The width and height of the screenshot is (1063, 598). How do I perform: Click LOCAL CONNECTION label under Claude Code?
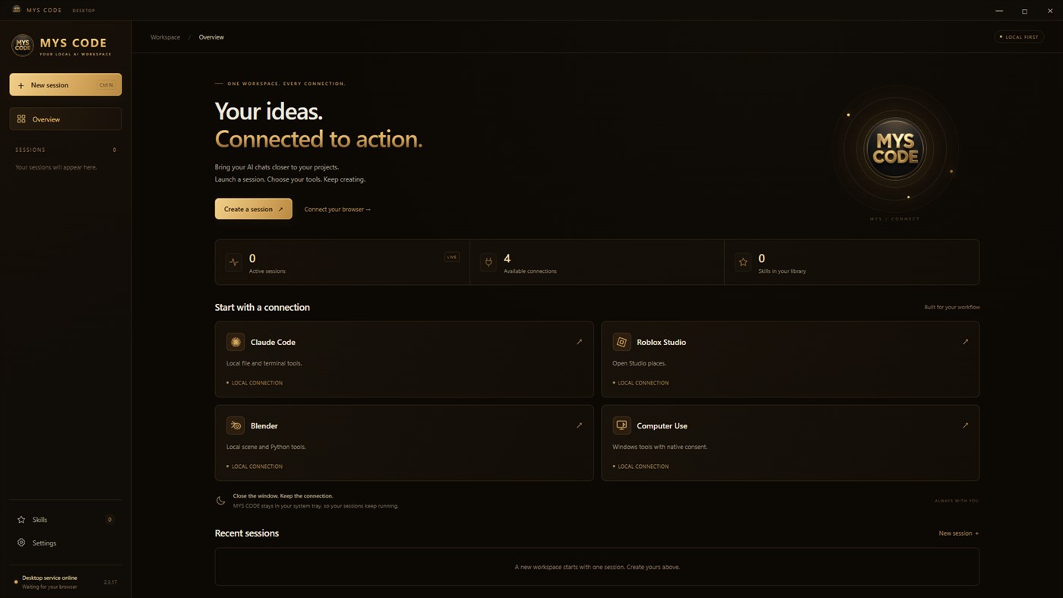coord(257,383)
